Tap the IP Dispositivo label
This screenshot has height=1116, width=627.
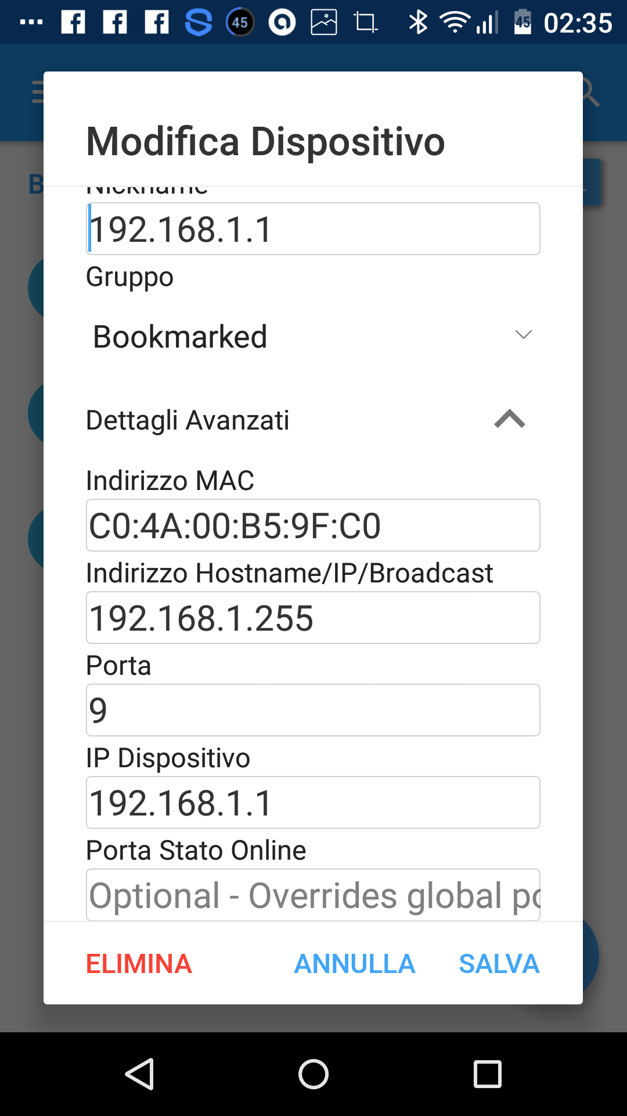pos(168,758)
